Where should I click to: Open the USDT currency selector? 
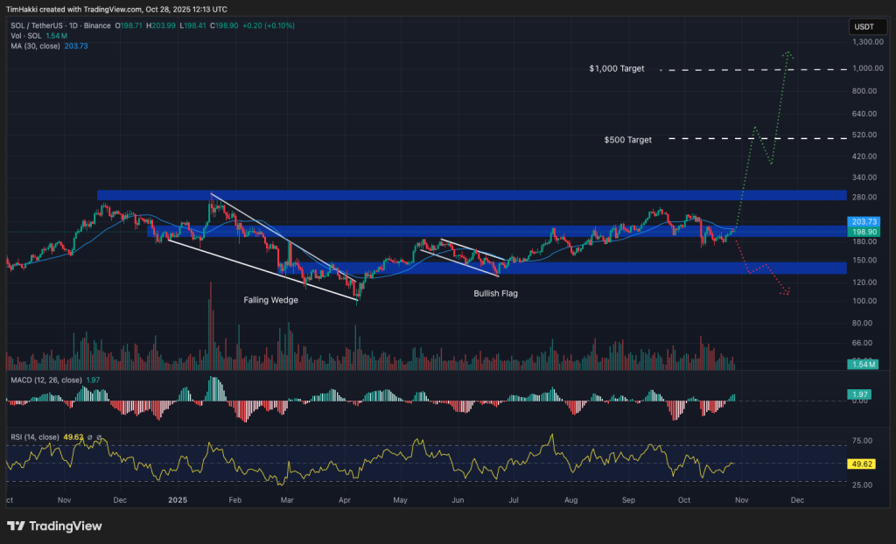[867, 26]
